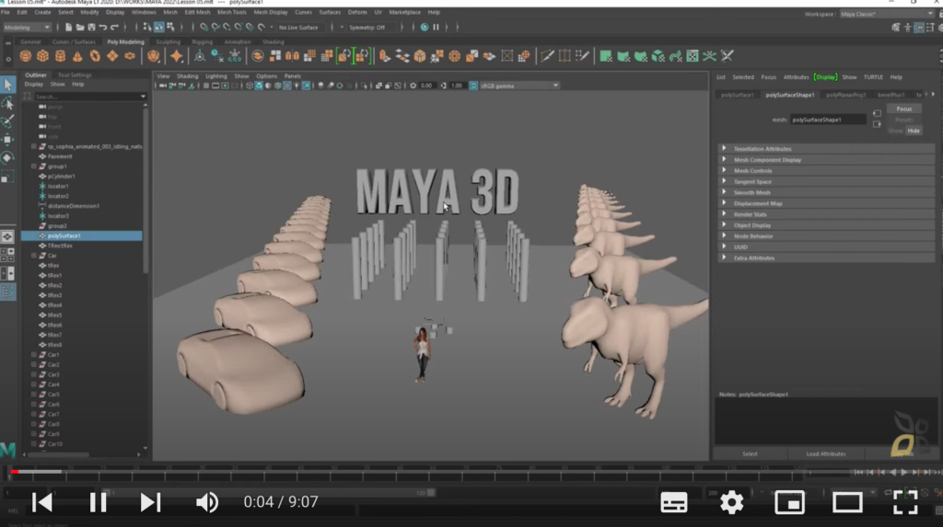Screen dimensions: 943x527
Task: Toggle the miniplayer mode button
Action: click(x=789, y=502)
